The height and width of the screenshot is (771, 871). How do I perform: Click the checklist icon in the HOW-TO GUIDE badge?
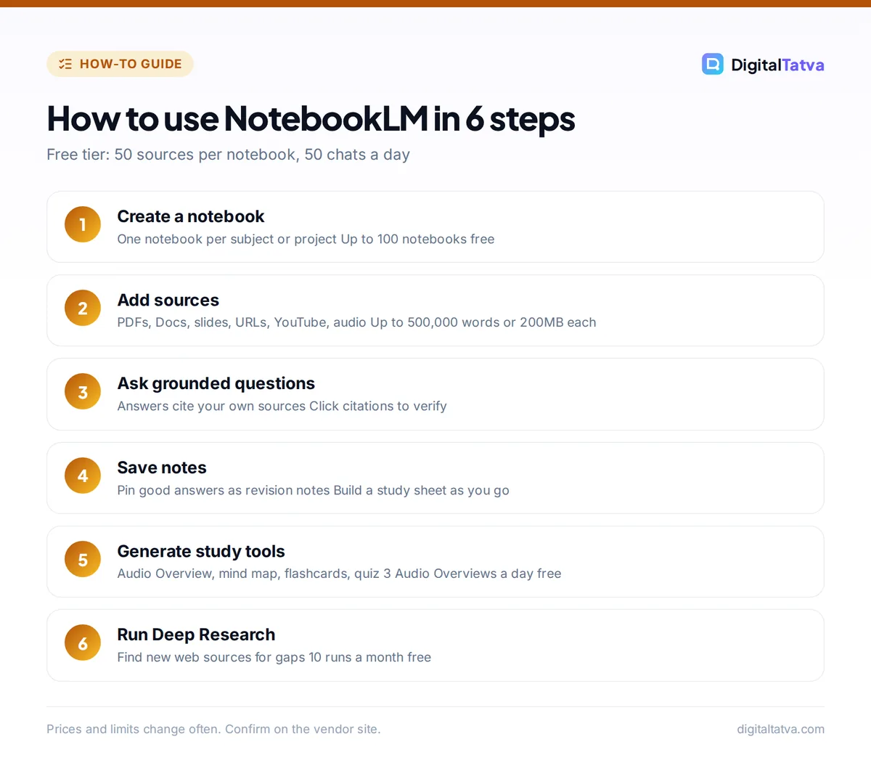[65, 64]
